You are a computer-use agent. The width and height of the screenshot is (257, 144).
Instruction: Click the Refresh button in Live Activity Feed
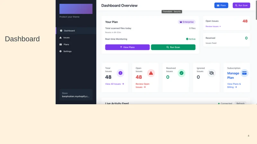(x=240, y=103)
